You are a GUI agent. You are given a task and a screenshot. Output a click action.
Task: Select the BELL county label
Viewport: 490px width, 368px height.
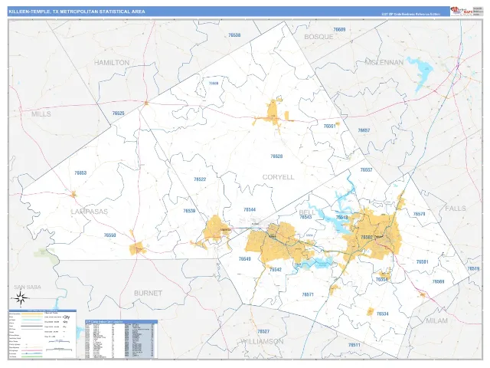[307, 212]
